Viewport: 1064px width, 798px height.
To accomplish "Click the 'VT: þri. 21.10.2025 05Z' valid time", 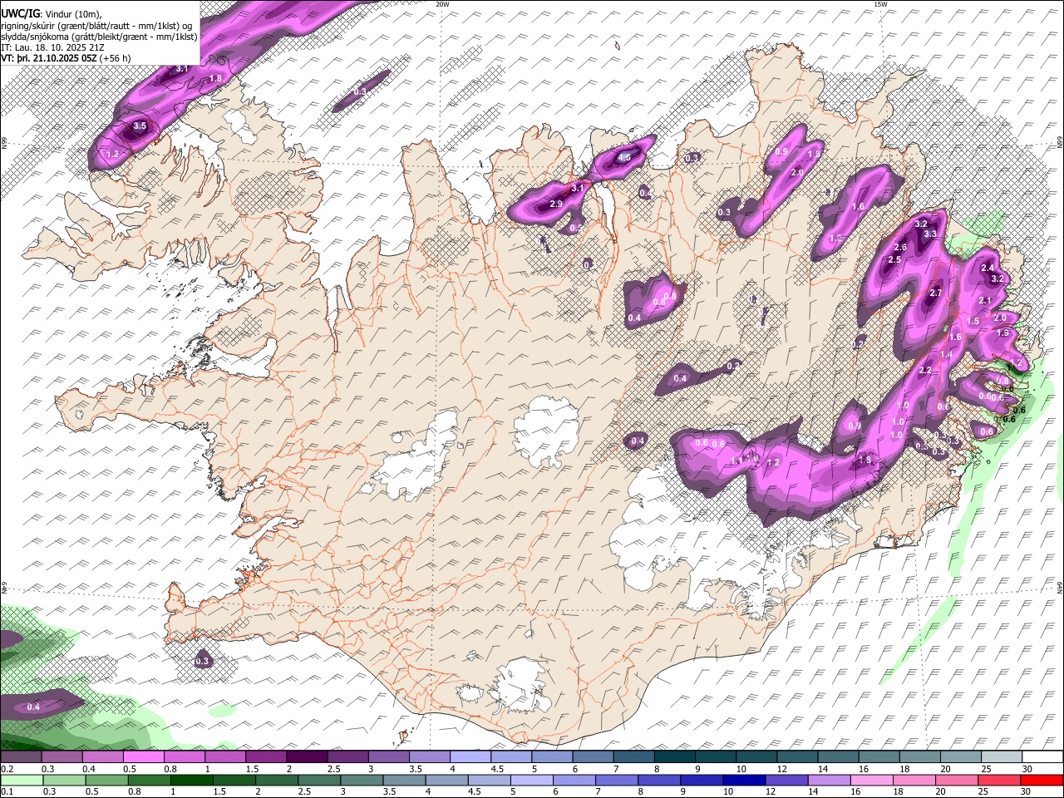I will pyautogui.click(x=49, y=58).
